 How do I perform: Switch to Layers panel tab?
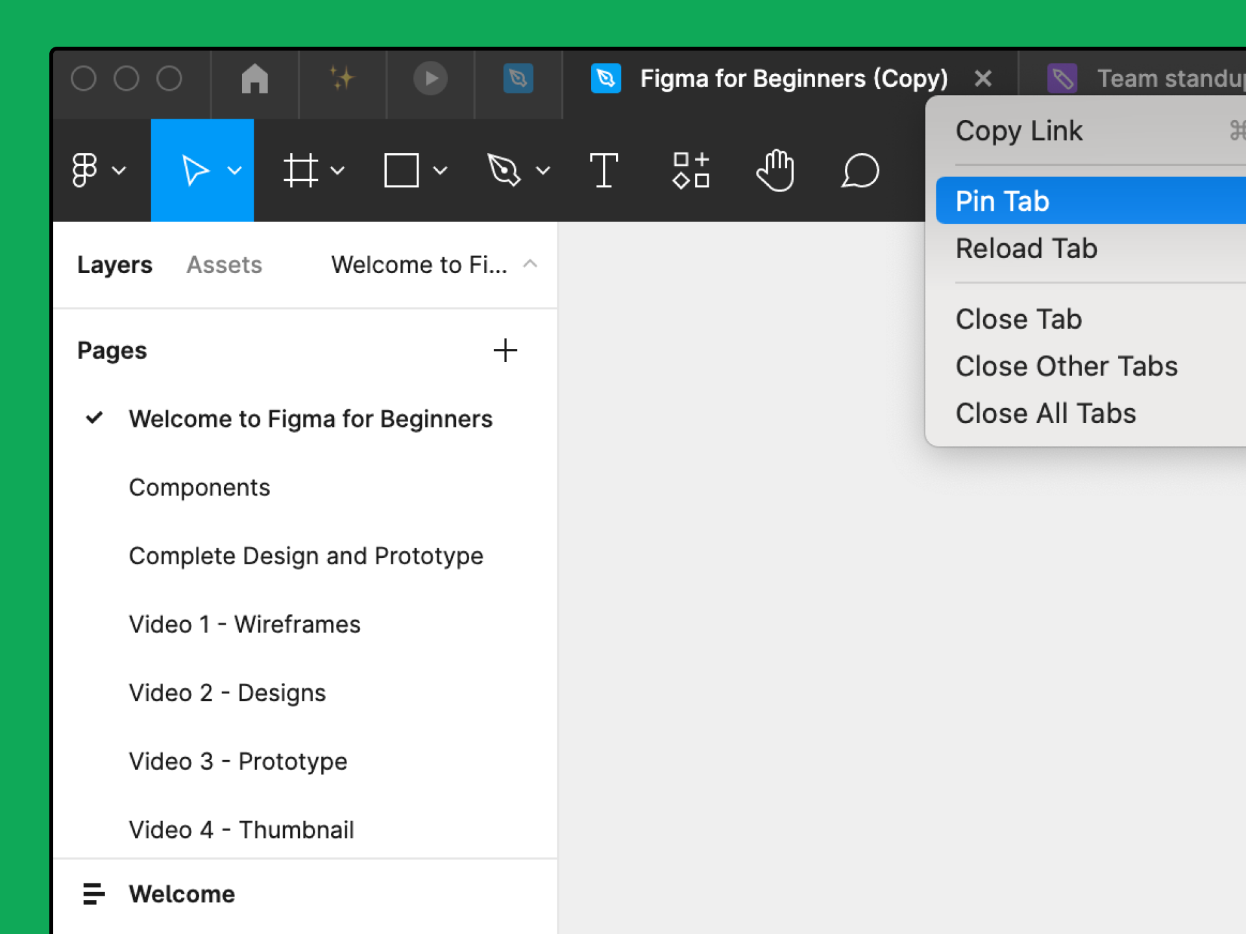click(115, 263)
